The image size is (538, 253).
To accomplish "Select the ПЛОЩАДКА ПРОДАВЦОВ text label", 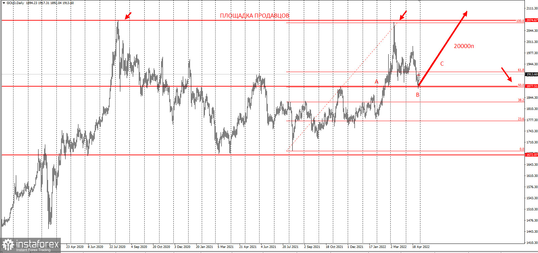I will click(254, 16).
